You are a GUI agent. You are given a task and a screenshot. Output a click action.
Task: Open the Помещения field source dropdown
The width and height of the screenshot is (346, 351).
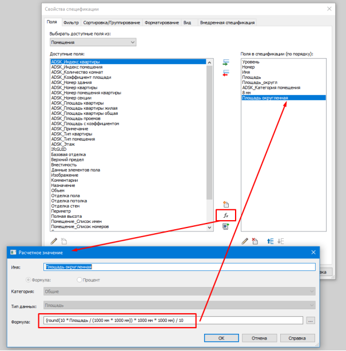(x=93, y=42)
